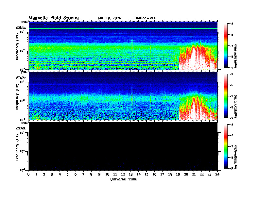Screen dimensions: 259x200
Task: Click hour 17 on Universal Time axis
Action: 162,175
